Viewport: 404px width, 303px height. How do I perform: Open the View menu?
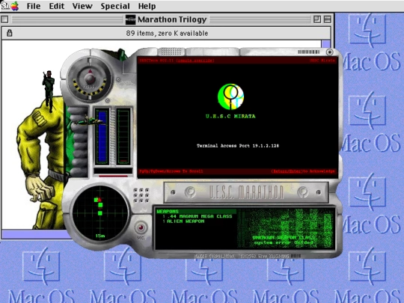pos(82,6)
